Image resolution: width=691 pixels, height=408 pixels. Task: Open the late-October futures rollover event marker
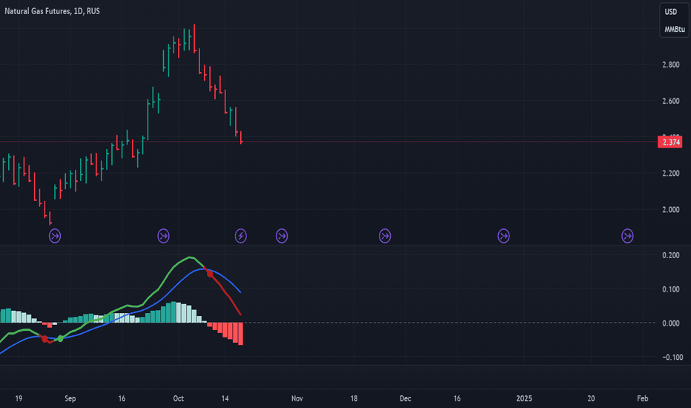(x=282, y=236)
